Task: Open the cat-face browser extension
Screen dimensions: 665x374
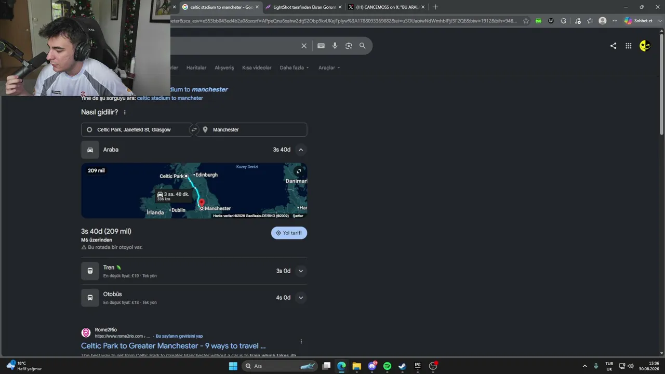Action: tap(551, 21)
